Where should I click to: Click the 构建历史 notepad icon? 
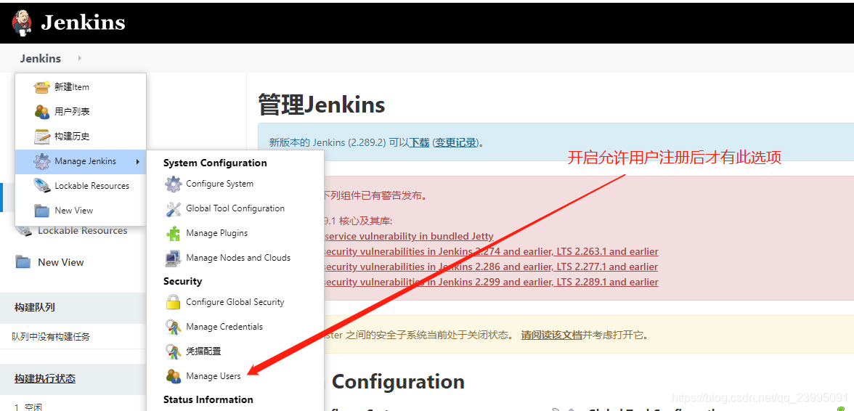pyautogui.click(x=42, y=136)
